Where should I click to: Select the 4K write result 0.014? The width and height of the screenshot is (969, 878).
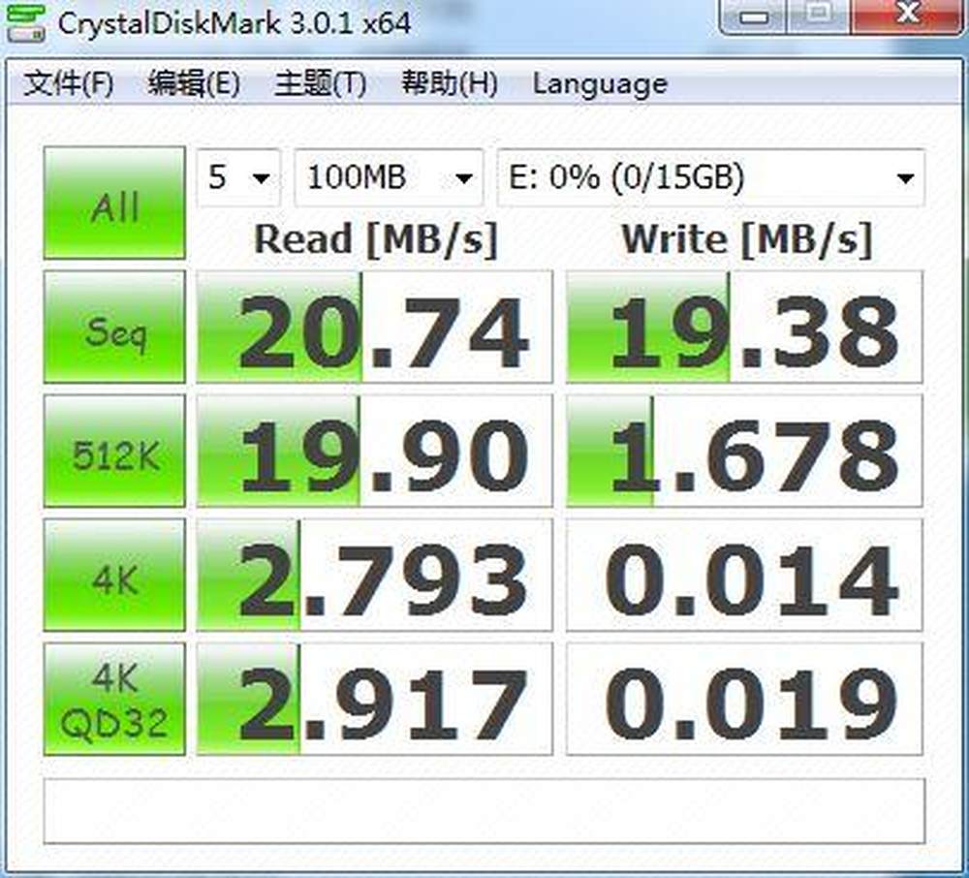pos(744,576)
